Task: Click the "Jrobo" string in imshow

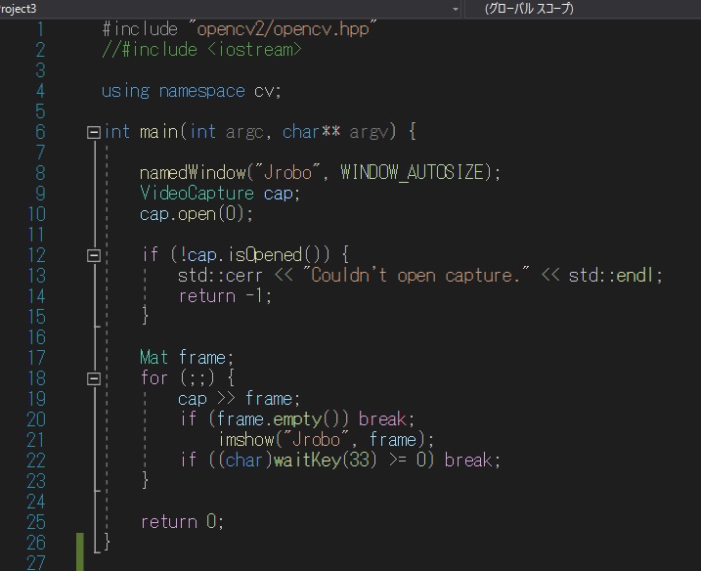Action: coord(316,440)
